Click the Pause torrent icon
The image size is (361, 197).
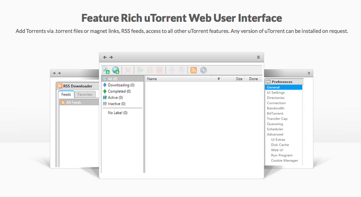[x=150, y=70]
